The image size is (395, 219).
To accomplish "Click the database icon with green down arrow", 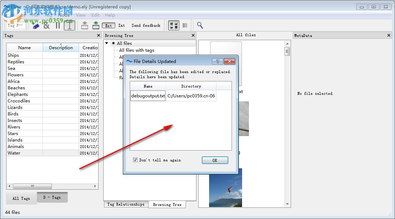I will (x=96, y=25).
